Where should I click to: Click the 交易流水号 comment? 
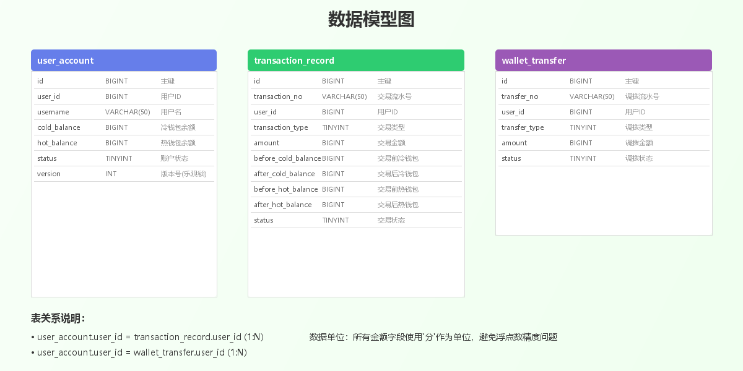click(x=395, y=96)
